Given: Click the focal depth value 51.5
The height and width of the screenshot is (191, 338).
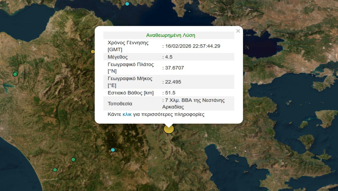Looking at the screenshot, I should 170,93.
